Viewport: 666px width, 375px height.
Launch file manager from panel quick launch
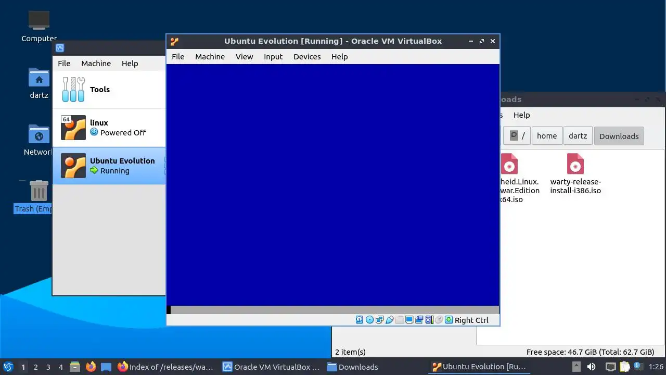click(75, 367)
